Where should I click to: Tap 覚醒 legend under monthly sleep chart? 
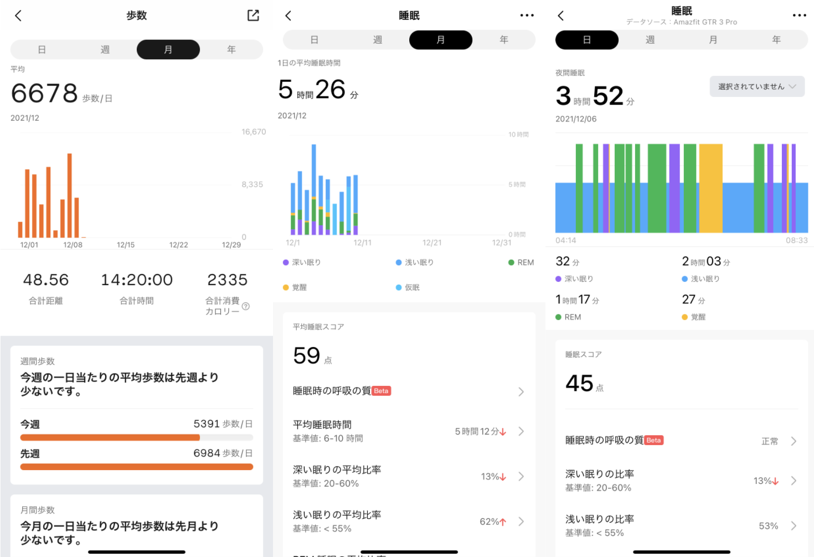(x=295, y=287)
